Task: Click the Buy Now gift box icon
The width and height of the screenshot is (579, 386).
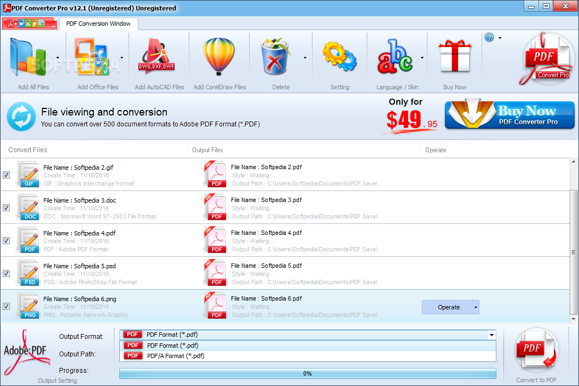Action: (x=455, y=56)
